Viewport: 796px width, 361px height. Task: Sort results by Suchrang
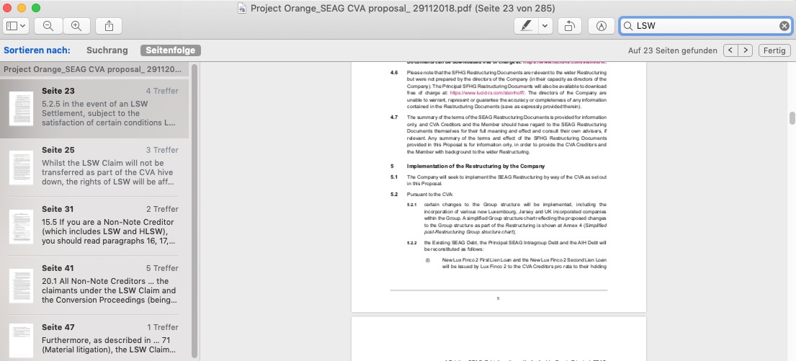(x=107, y=50)
